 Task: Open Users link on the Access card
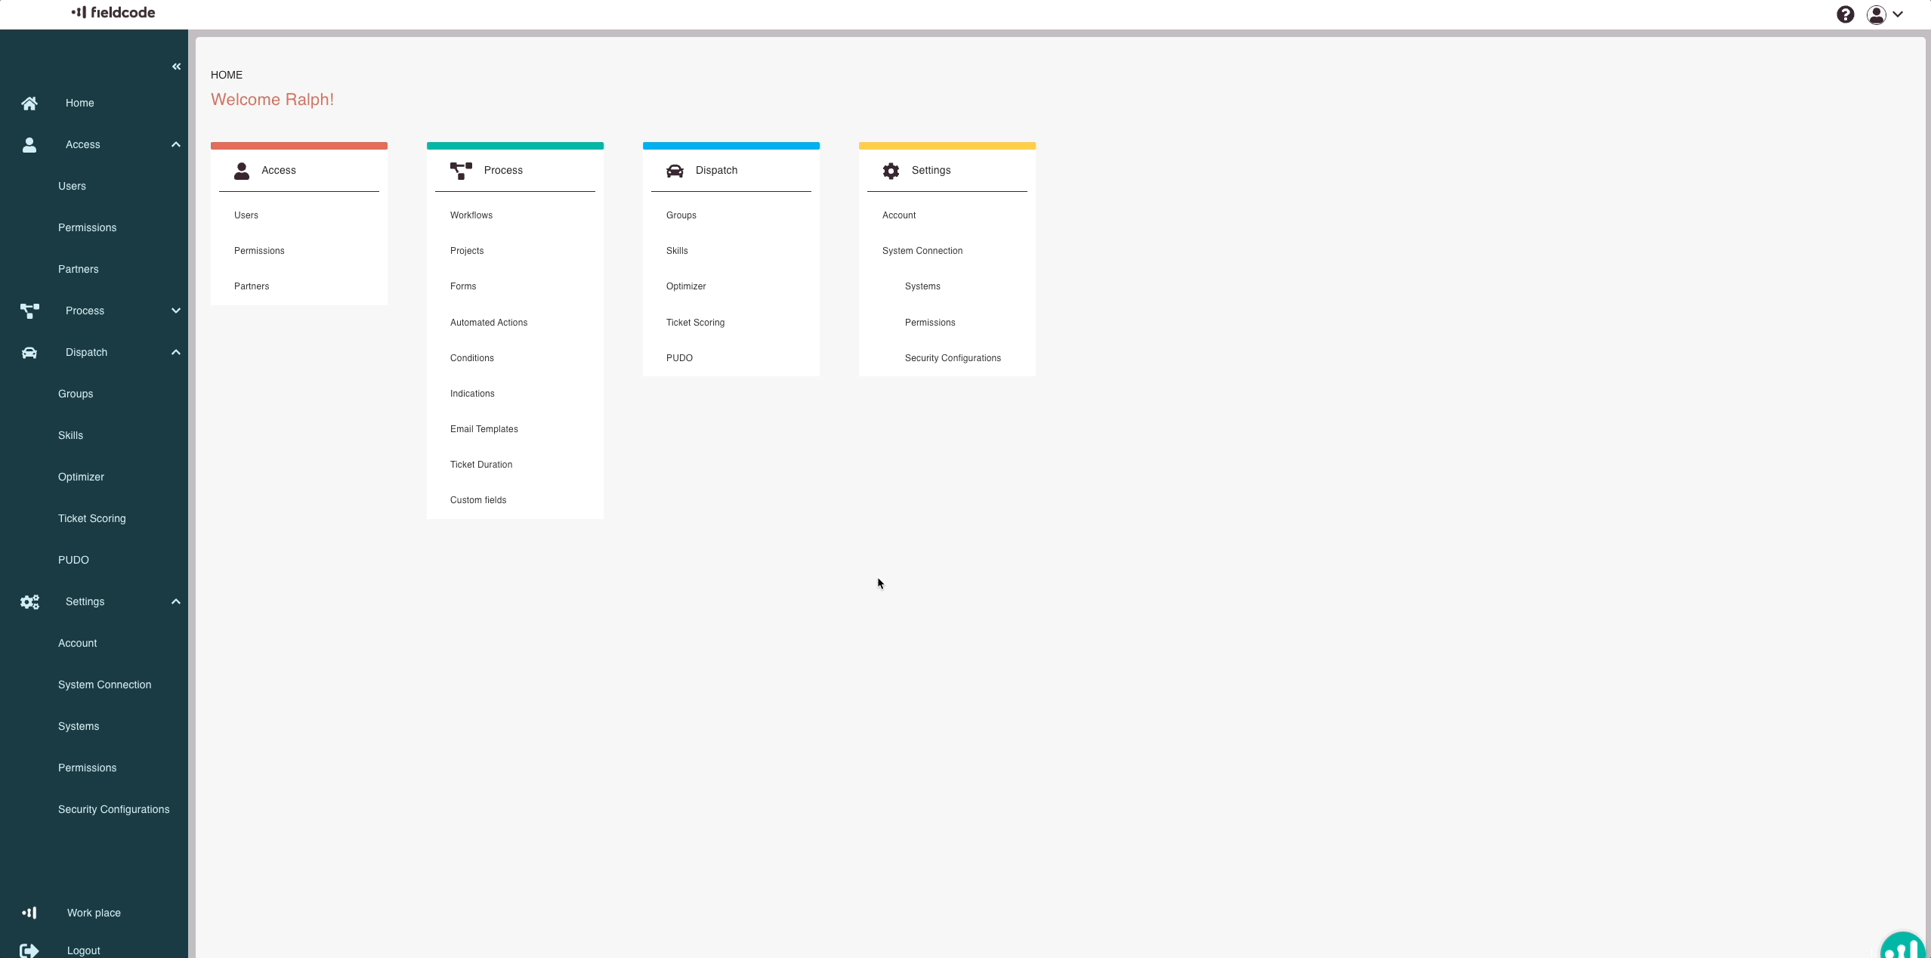pos(246,215)
